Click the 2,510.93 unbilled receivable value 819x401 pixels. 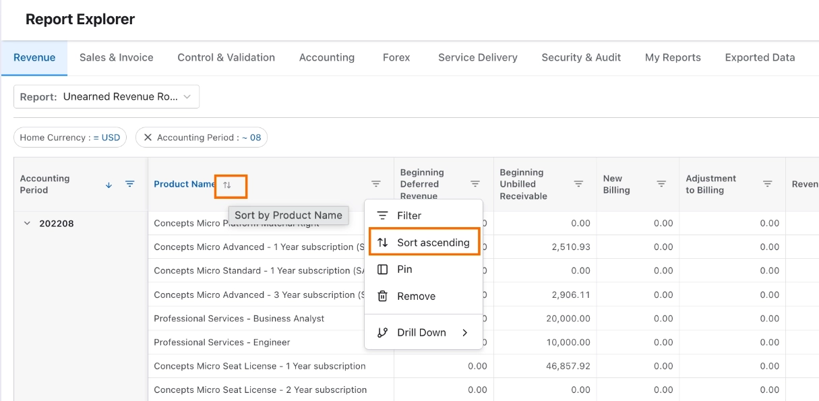click(570, 247)
